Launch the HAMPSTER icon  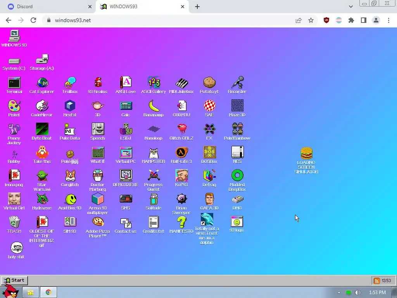click(154, 155)
